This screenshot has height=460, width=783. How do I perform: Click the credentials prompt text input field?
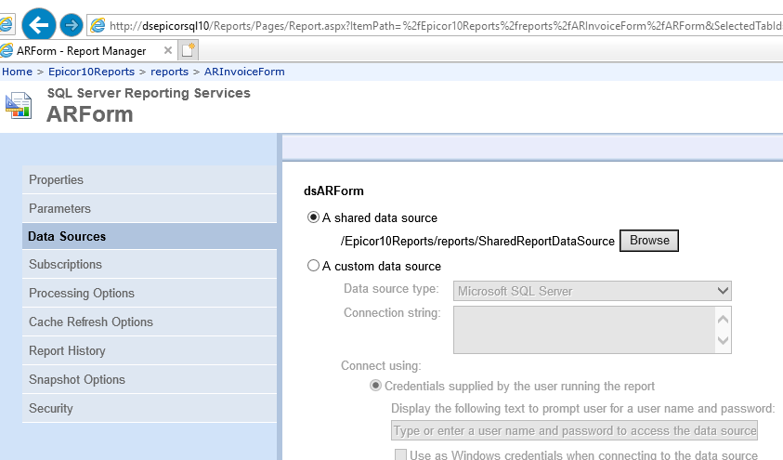coord(574,430)
